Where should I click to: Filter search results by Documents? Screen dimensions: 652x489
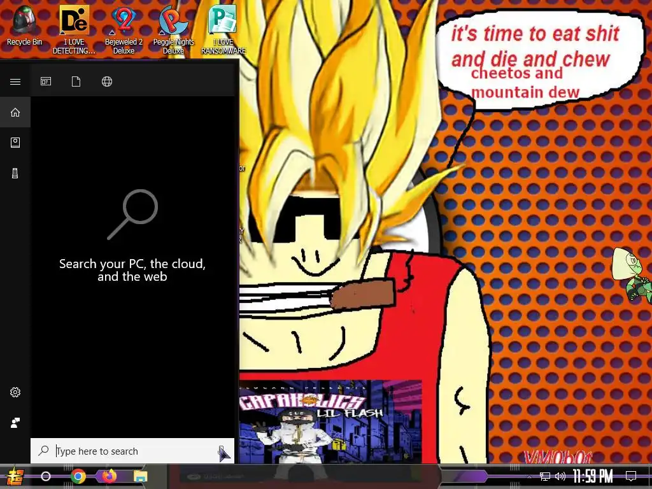[76, 81]
